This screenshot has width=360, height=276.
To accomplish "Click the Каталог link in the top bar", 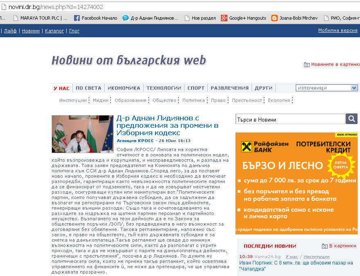I will click(x=54, y=31).
